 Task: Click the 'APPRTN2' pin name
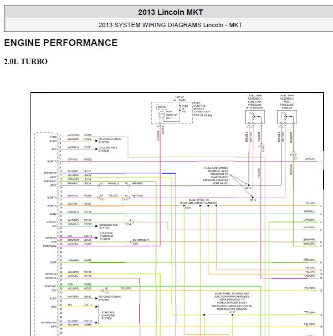click(51, 274)
